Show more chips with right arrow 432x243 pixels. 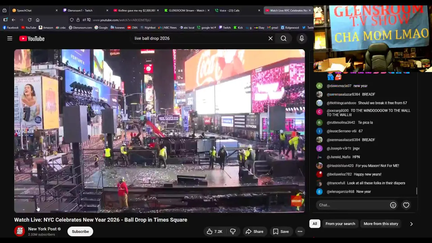pos(411,224)
